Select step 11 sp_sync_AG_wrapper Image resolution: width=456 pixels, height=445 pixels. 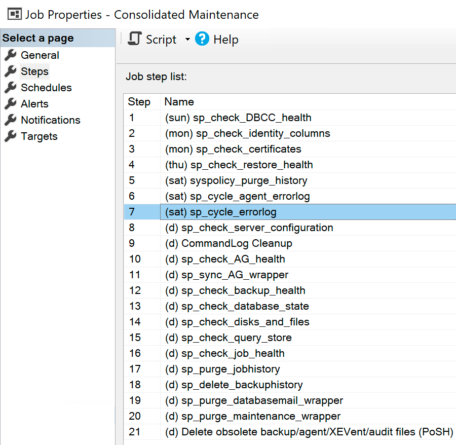click(x=290, y=275)
